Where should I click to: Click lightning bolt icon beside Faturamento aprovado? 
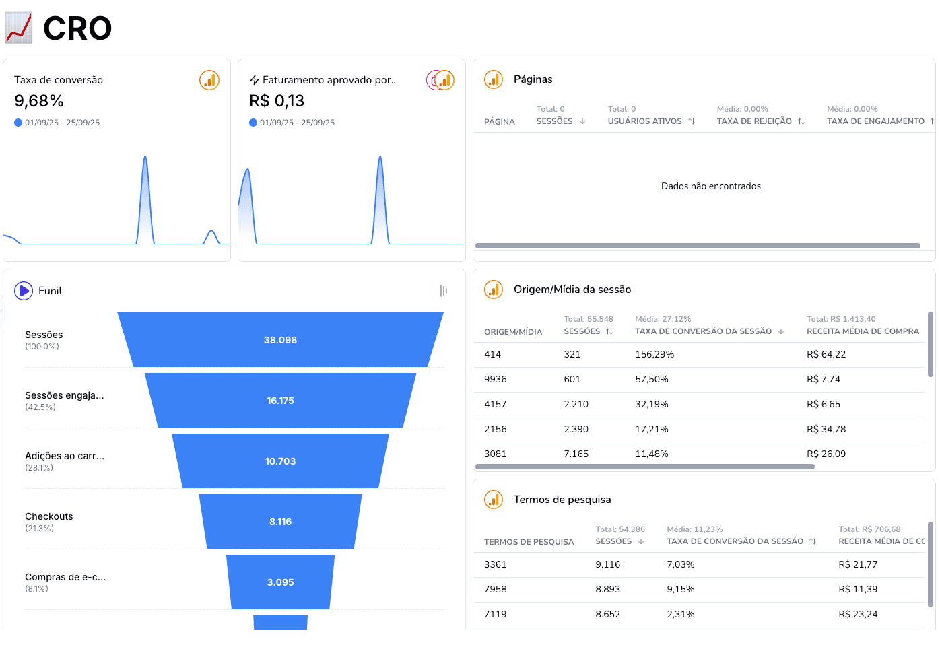tap(255, 80)
